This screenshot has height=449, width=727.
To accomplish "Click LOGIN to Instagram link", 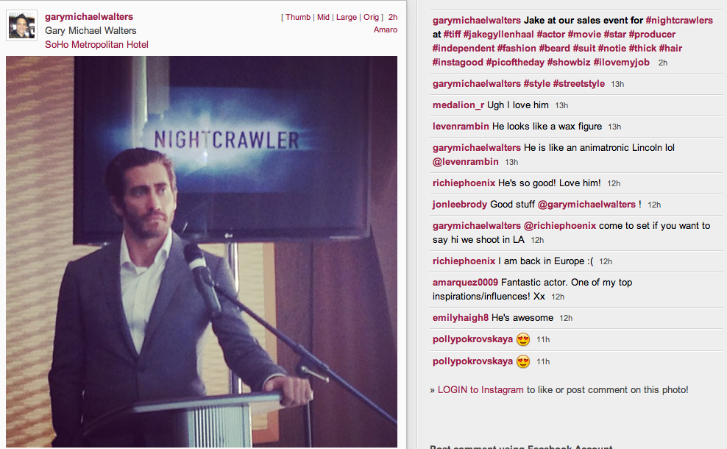I will 480,389.
